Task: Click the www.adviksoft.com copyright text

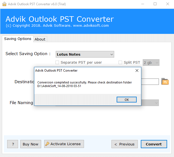Action: click(x=91, y=26)
